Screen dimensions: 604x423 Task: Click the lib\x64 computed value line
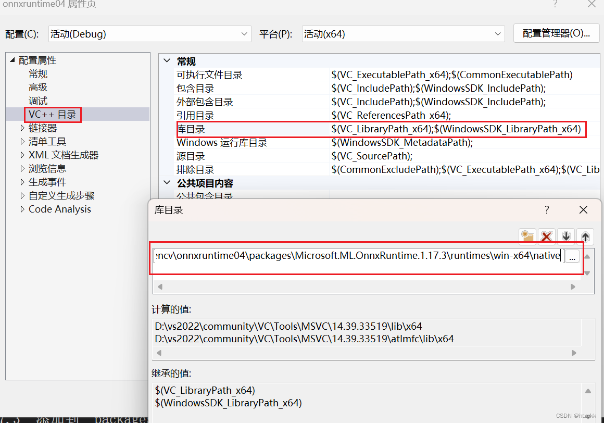tap(288, 326)
